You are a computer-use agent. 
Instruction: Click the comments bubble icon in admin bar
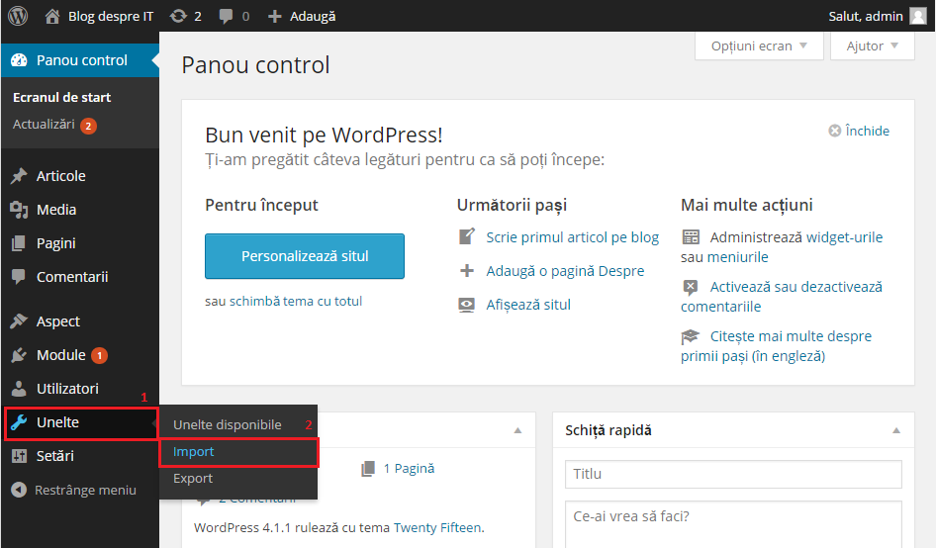click(x=226, y=16)
